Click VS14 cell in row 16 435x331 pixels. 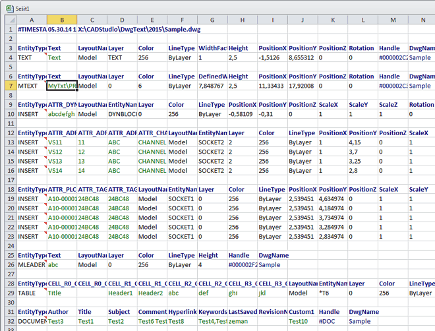[x=62, y=171]
